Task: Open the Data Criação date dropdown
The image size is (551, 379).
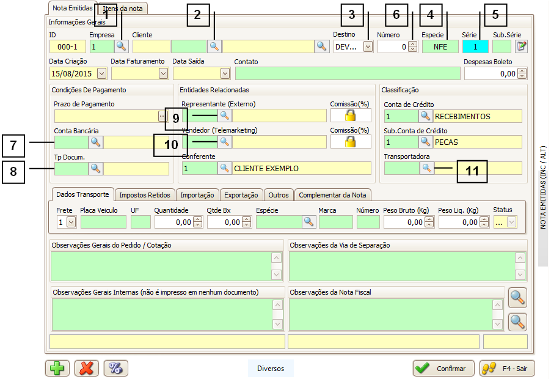Action: pos(101,73)
